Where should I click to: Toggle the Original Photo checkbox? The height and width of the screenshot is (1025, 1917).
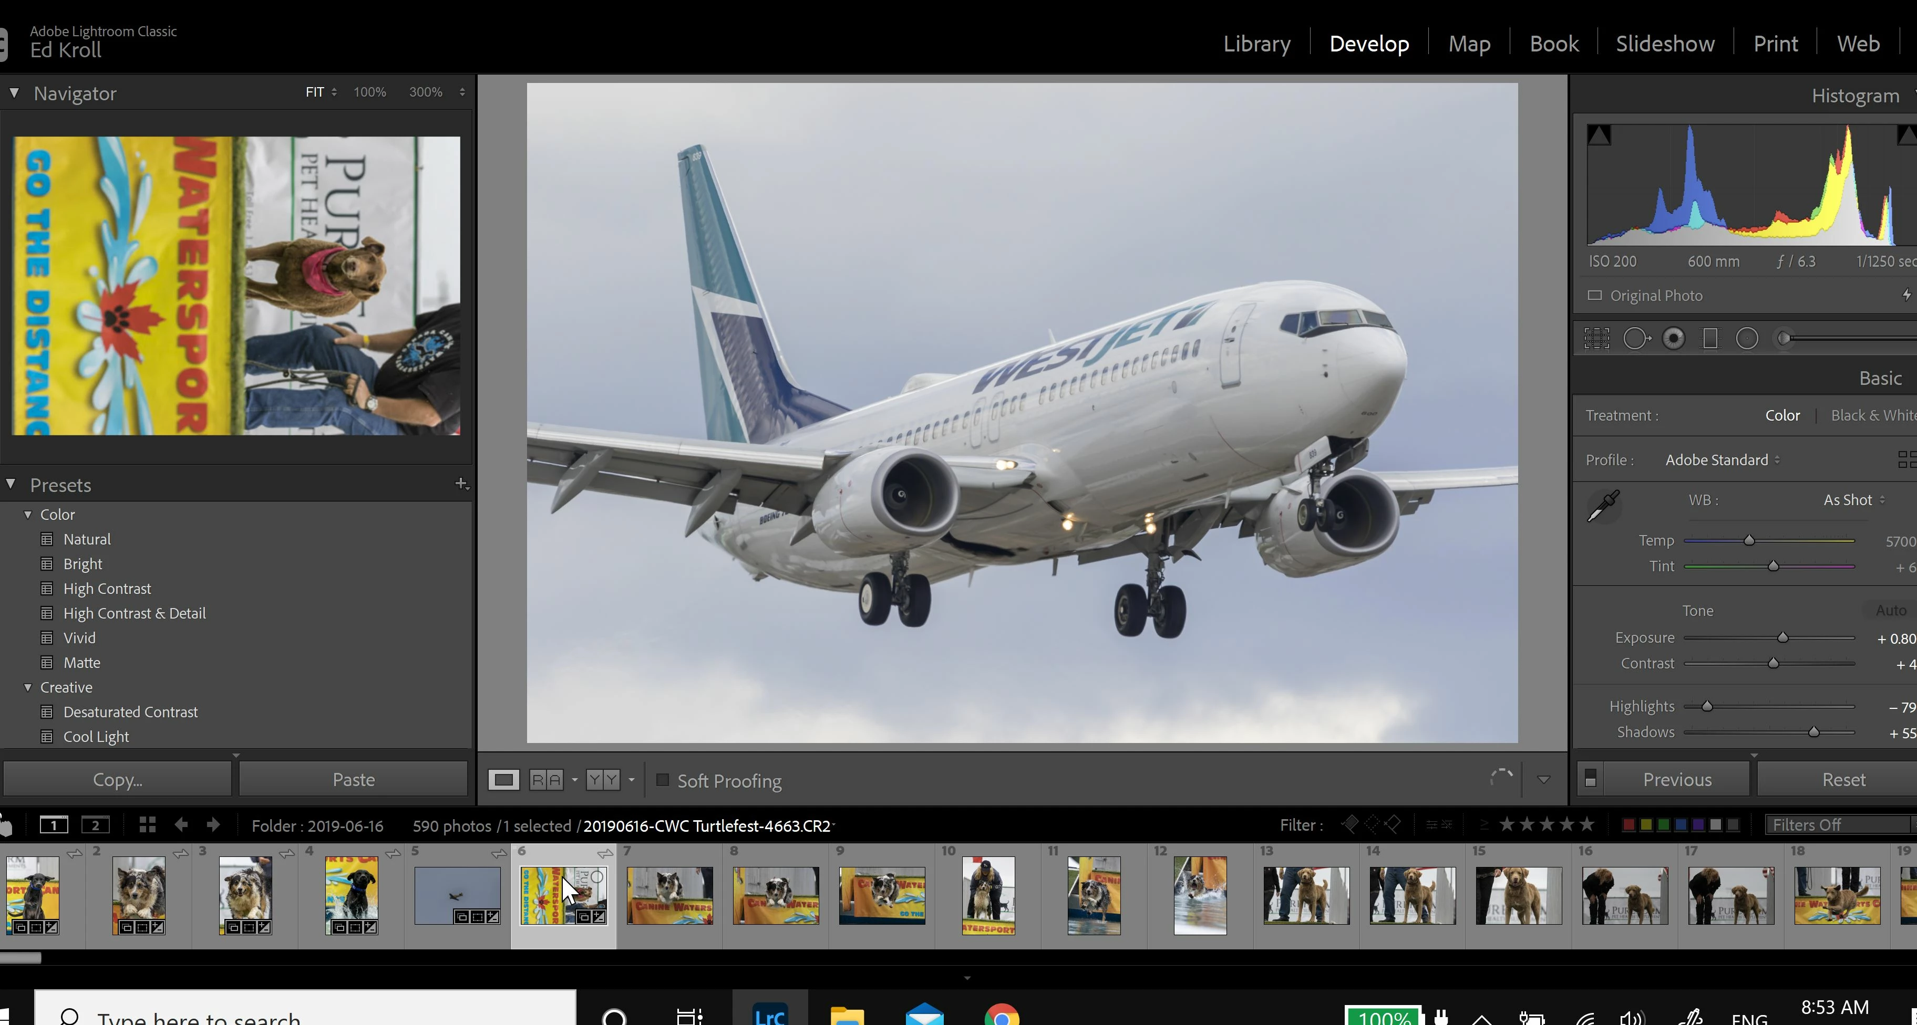click(x=1595, y=295)
